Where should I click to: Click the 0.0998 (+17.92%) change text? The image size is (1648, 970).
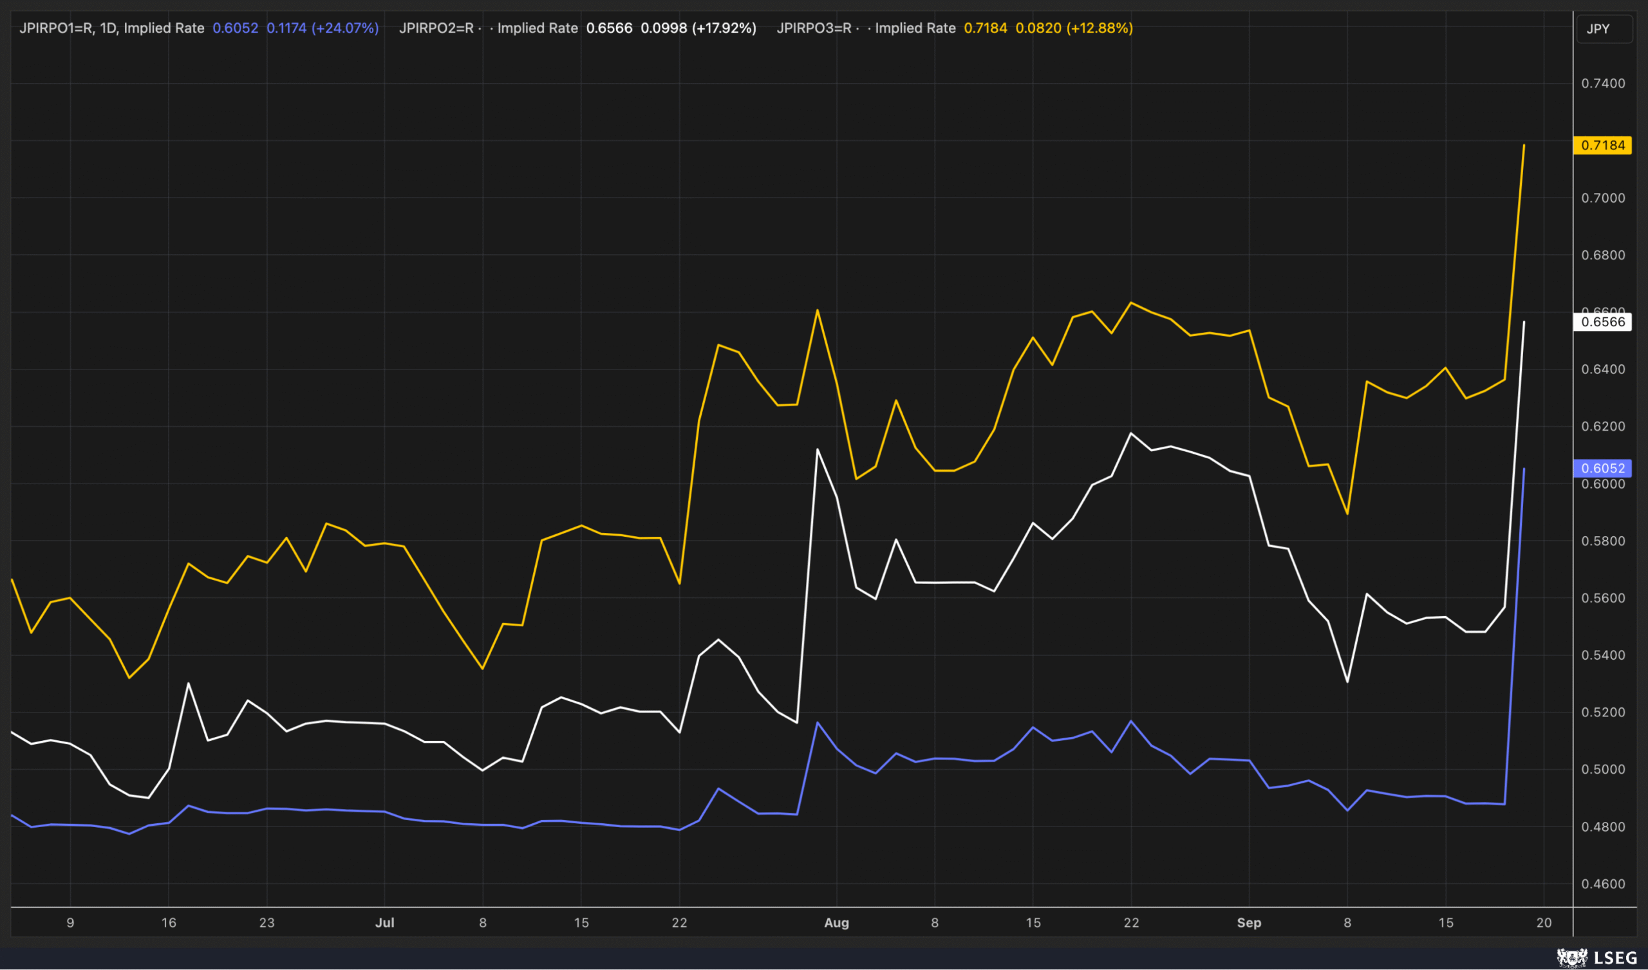[698, 28]
